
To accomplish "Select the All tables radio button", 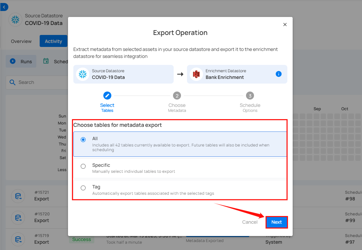I will click(83, 140).
